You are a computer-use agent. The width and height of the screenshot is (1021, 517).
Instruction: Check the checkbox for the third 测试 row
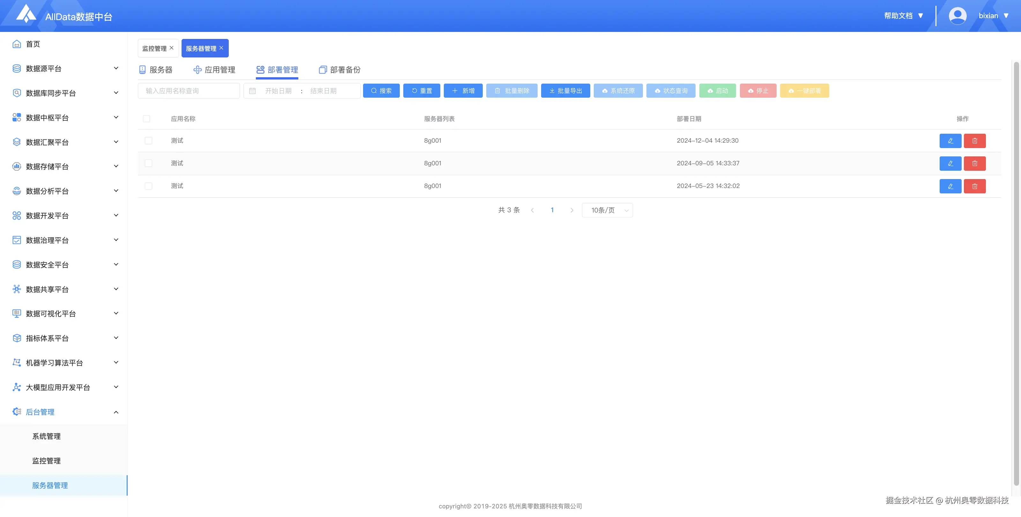[x=149, y=186]
